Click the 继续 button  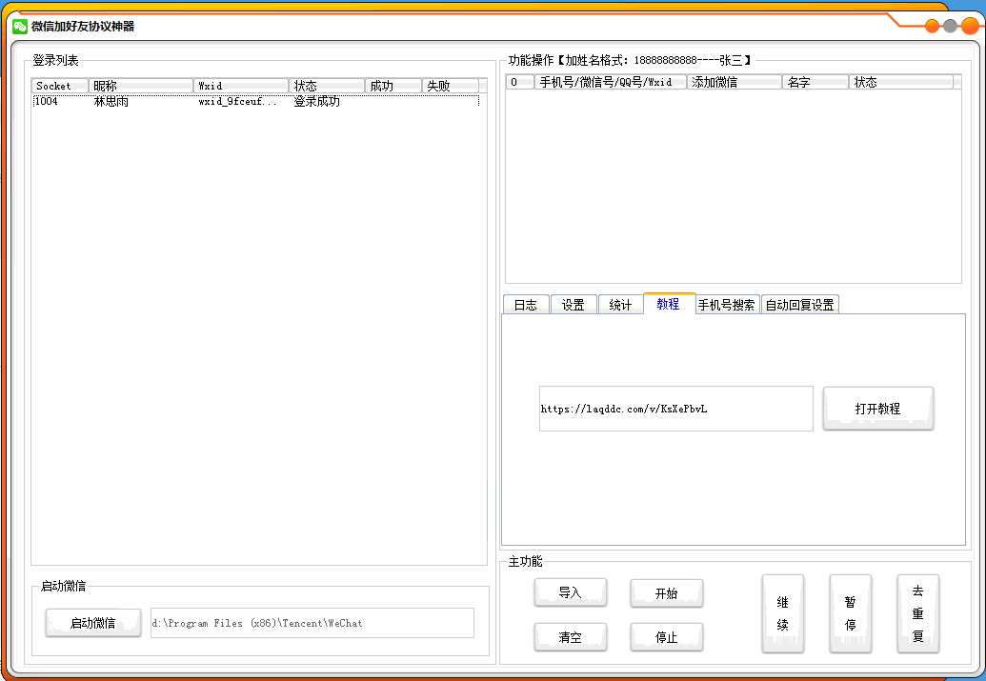click(782, 614)
